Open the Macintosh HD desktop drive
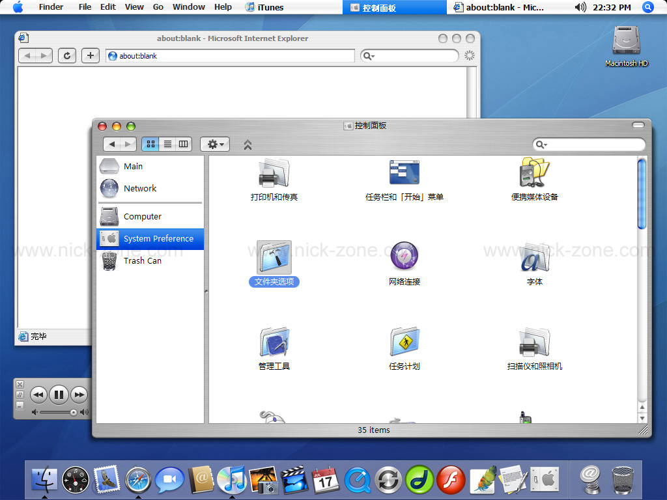The image size is (667, 500). click(626, 46)
